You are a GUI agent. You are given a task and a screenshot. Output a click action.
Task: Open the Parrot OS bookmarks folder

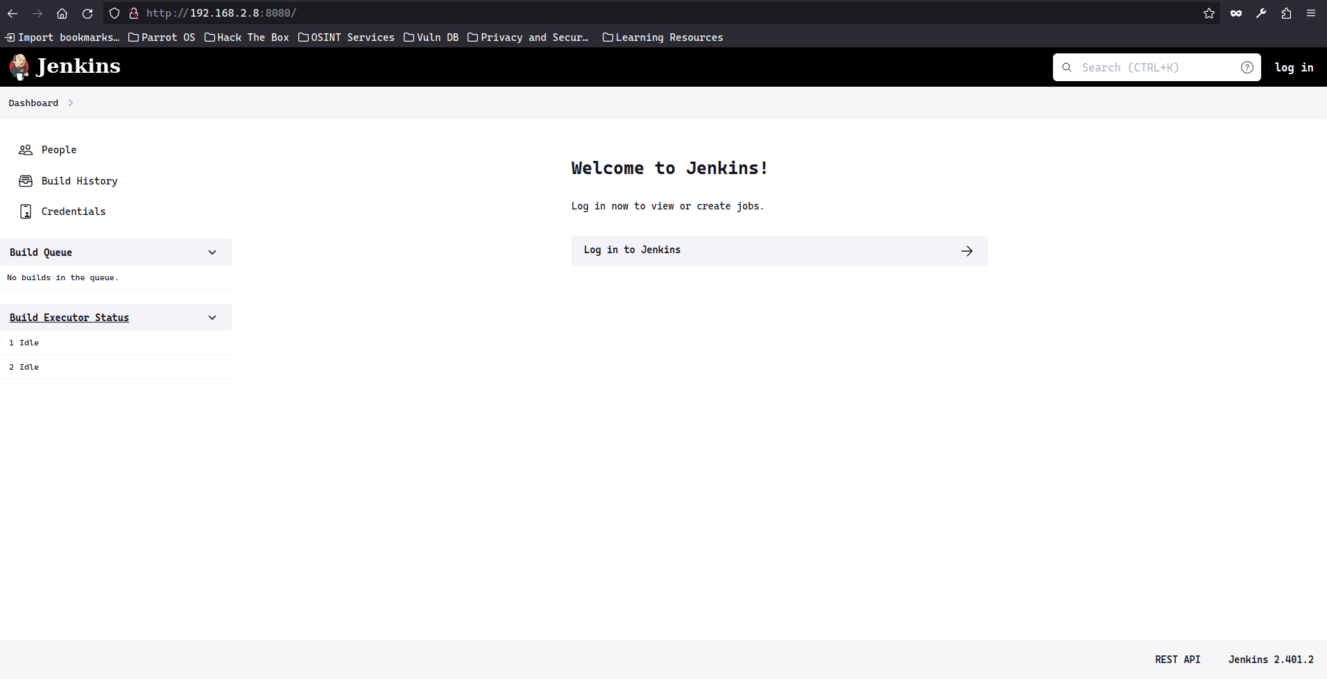click(162, 37)
